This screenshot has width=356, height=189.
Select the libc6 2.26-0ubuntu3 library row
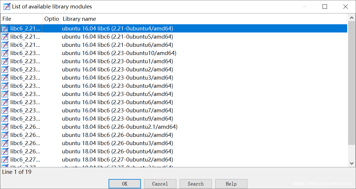pyautogui.click(x=117, y=143)
